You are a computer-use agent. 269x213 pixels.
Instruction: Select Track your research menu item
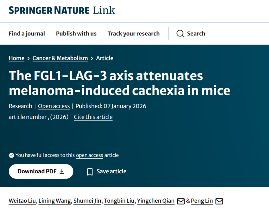click(133, 34)
